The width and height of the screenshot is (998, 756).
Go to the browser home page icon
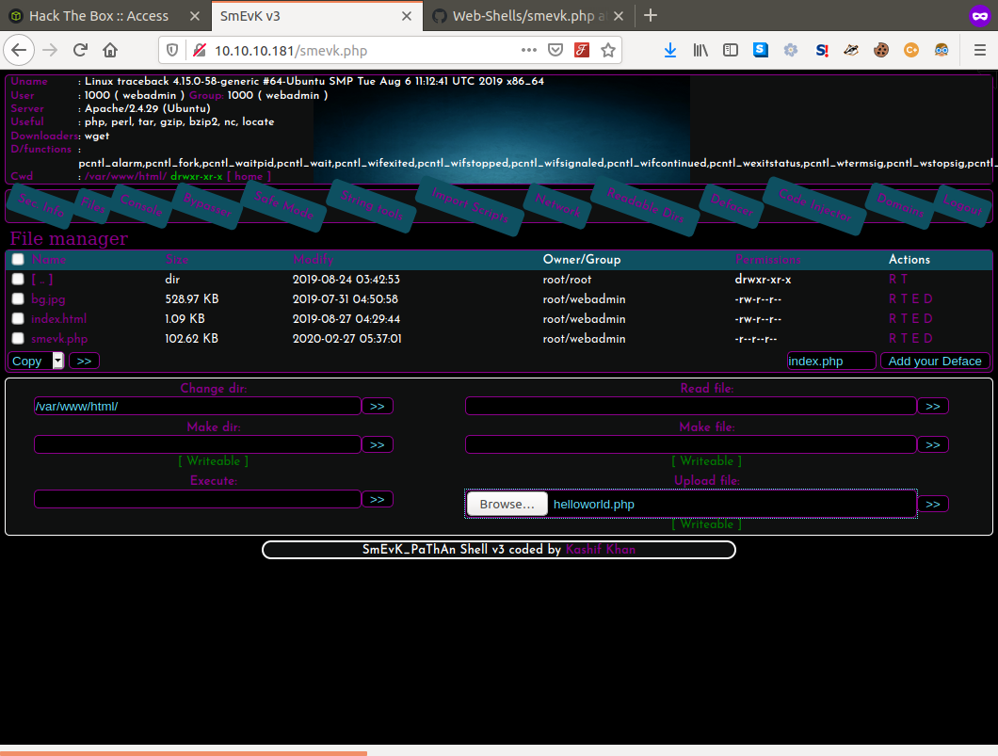click(x=110, y=50)
